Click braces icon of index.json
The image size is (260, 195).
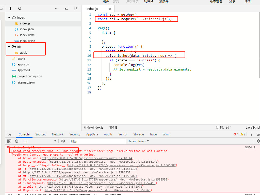tap(16, 29)
